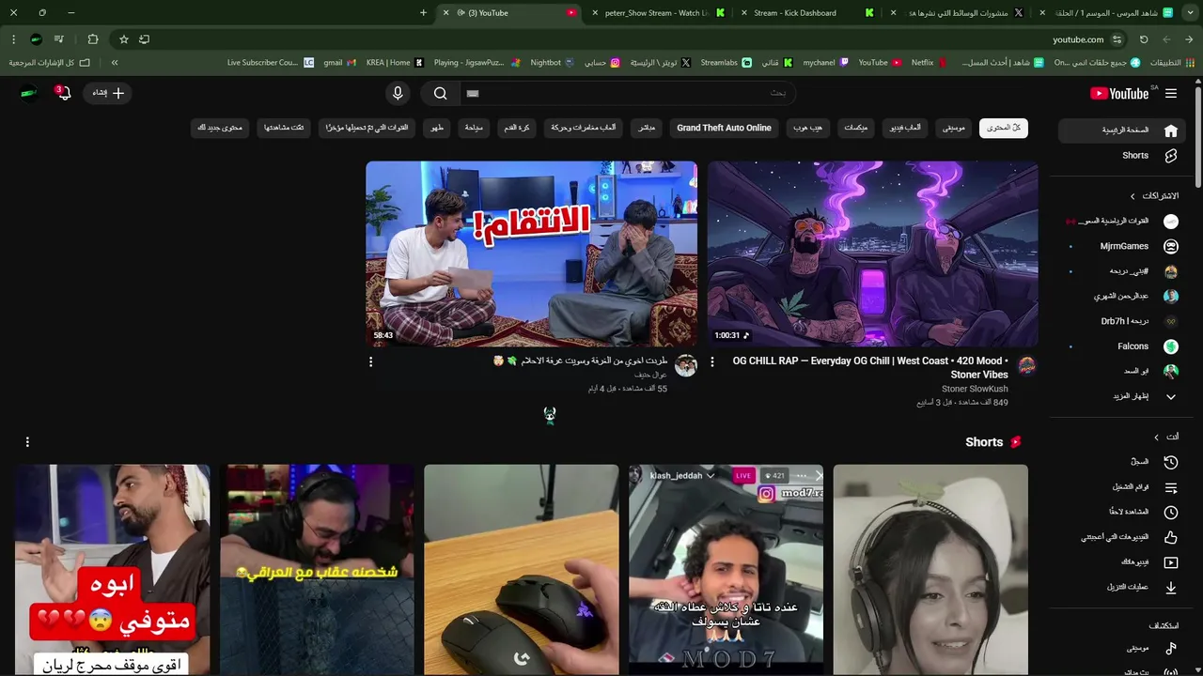This screenshot has height=676, width=1203.
Task: Open Shorts from the sidebar
Action: [x=1120, y=156]
